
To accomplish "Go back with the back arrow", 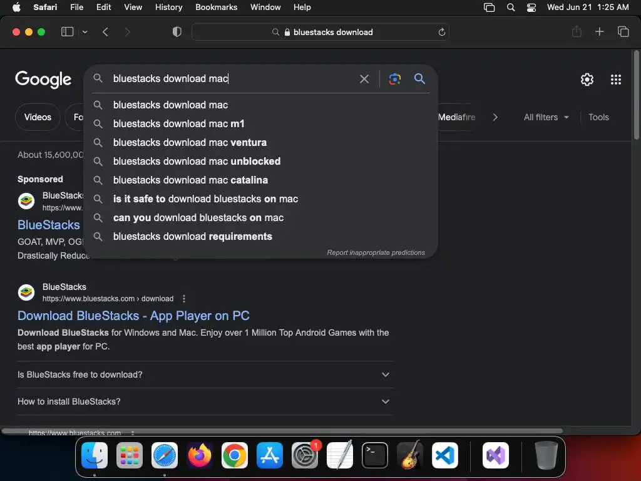I will (105, 32).
